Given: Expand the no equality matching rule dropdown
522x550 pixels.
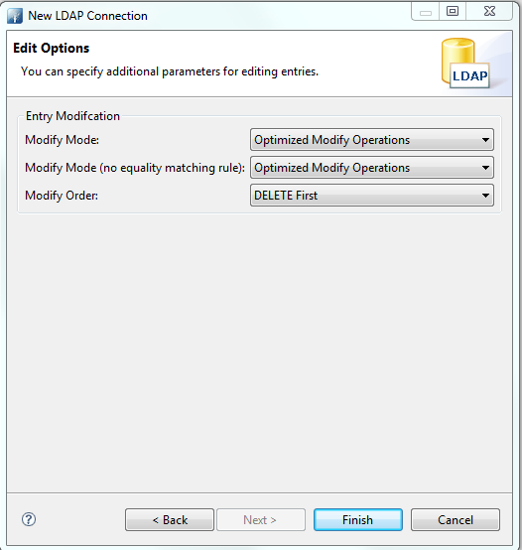Looking at the screenshot, I should (372, 168).
